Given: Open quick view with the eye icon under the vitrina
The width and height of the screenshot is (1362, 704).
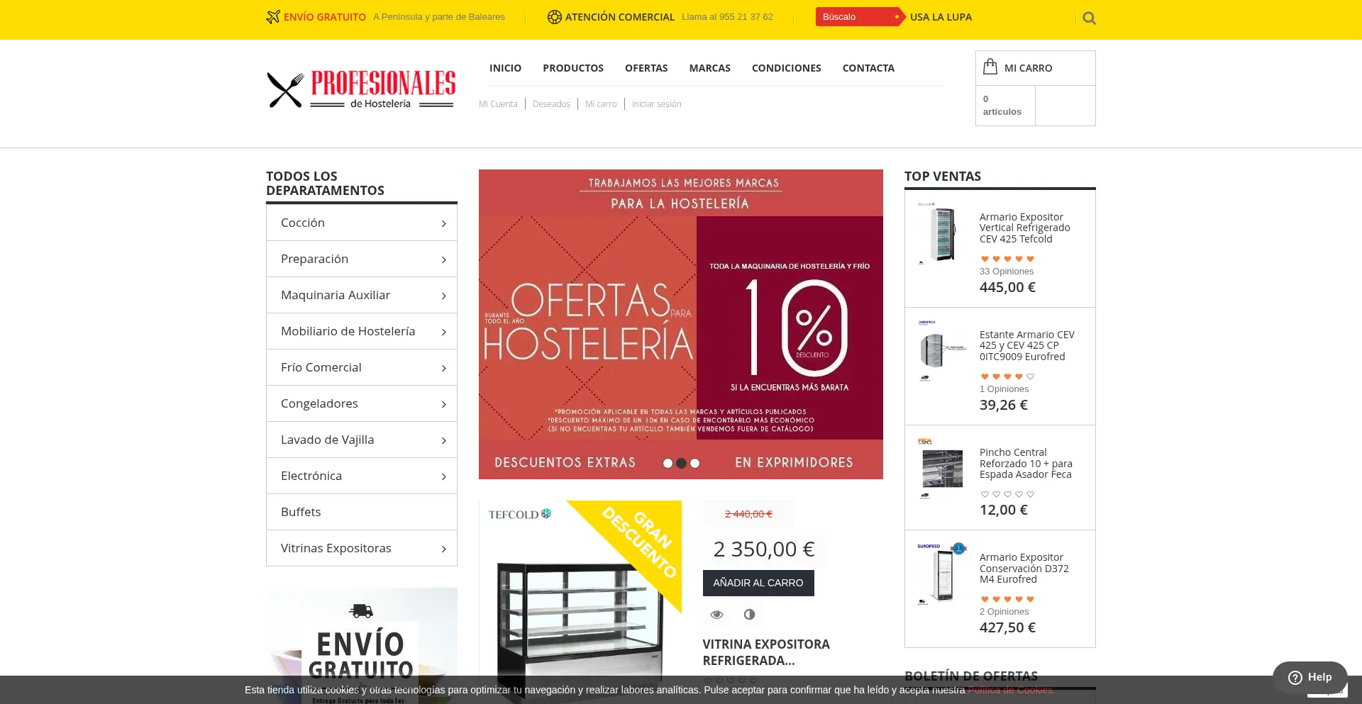Looking at the screenshot, I should [716, 615].
